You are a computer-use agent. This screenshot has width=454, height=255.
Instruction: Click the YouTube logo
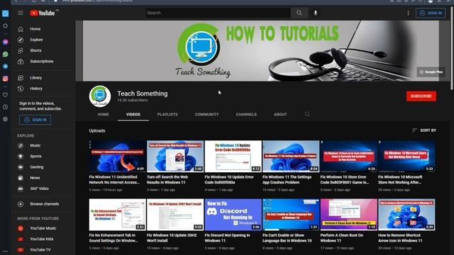coord(43,13)
